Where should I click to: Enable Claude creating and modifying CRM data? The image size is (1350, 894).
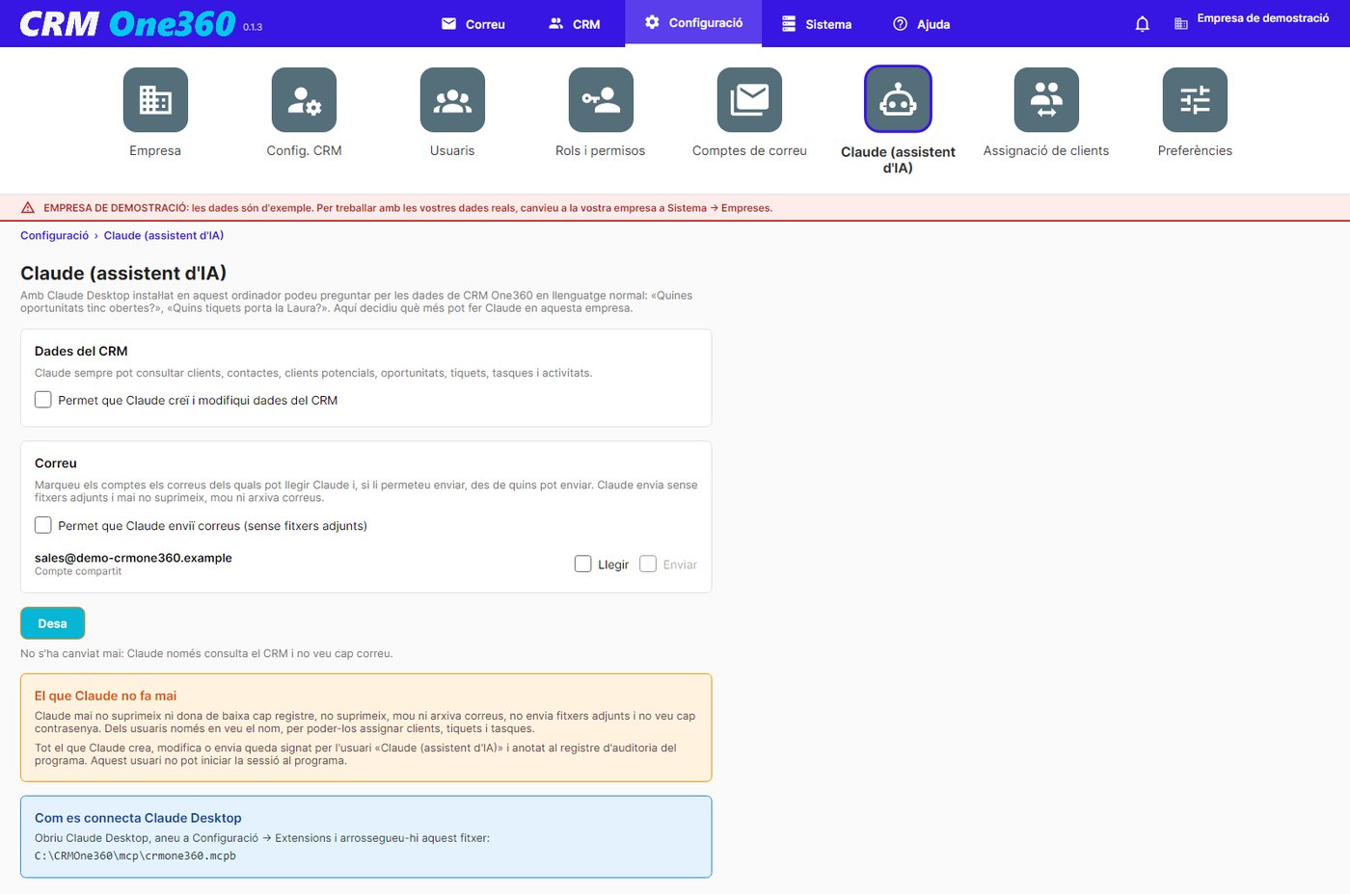pos(43,400)
